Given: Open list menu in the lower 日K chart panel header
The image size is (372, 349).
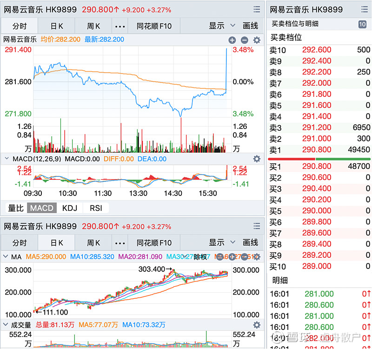Looking at the screenshot, I should tap(257, 226).
